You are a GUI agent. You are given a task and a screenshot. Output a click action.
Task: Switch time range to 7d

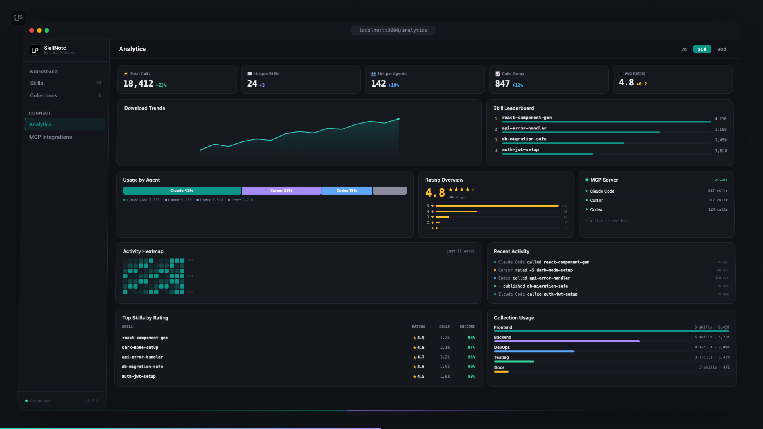tap(684, 49)
